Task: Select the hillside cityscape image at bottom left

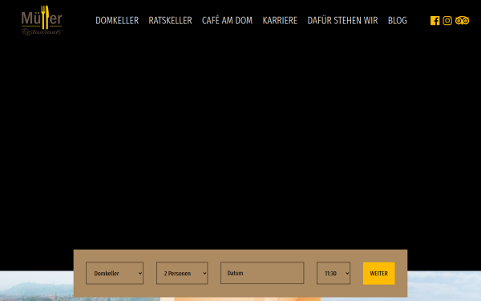Action: (x=37, y=286)
